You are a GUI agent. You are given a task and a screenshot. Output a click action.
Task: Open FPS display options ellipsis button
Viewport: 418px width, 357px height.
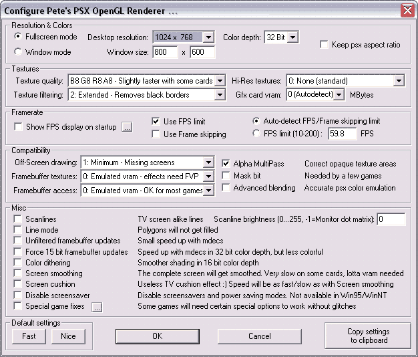point(127,127)
